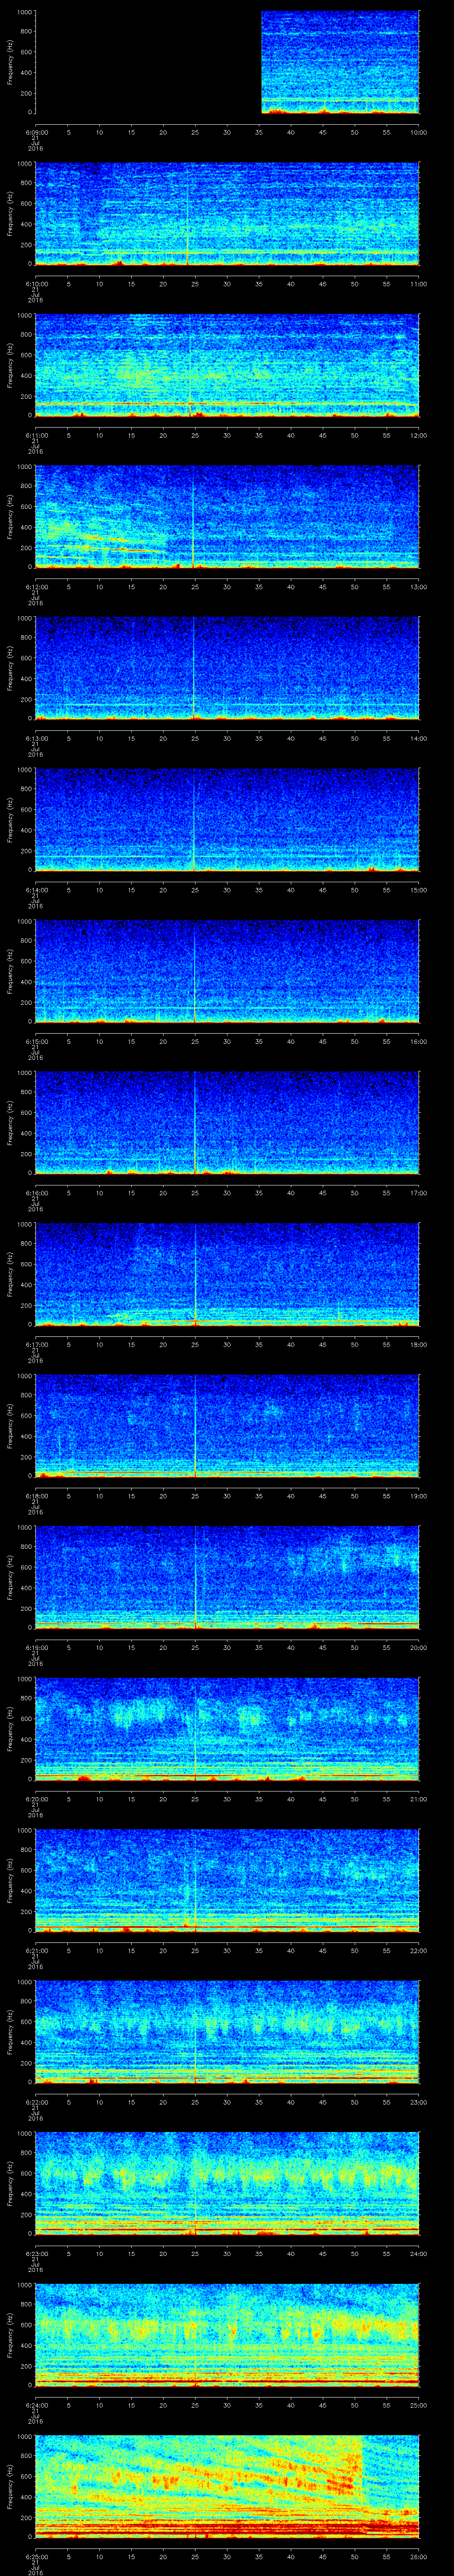Click the spectrogram panel starting at 6:23:00
454x2576 pixels.
227,2184
